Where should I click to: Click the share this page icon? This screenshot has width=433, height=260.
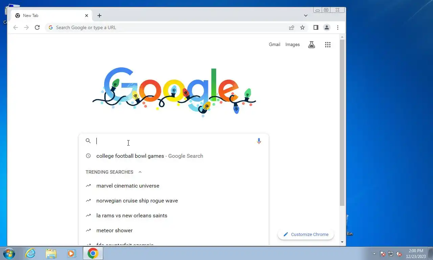[x=291, y=27]
